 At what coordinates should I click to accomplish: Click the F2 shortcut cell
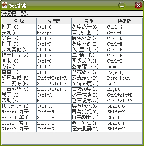coord(54,101)
